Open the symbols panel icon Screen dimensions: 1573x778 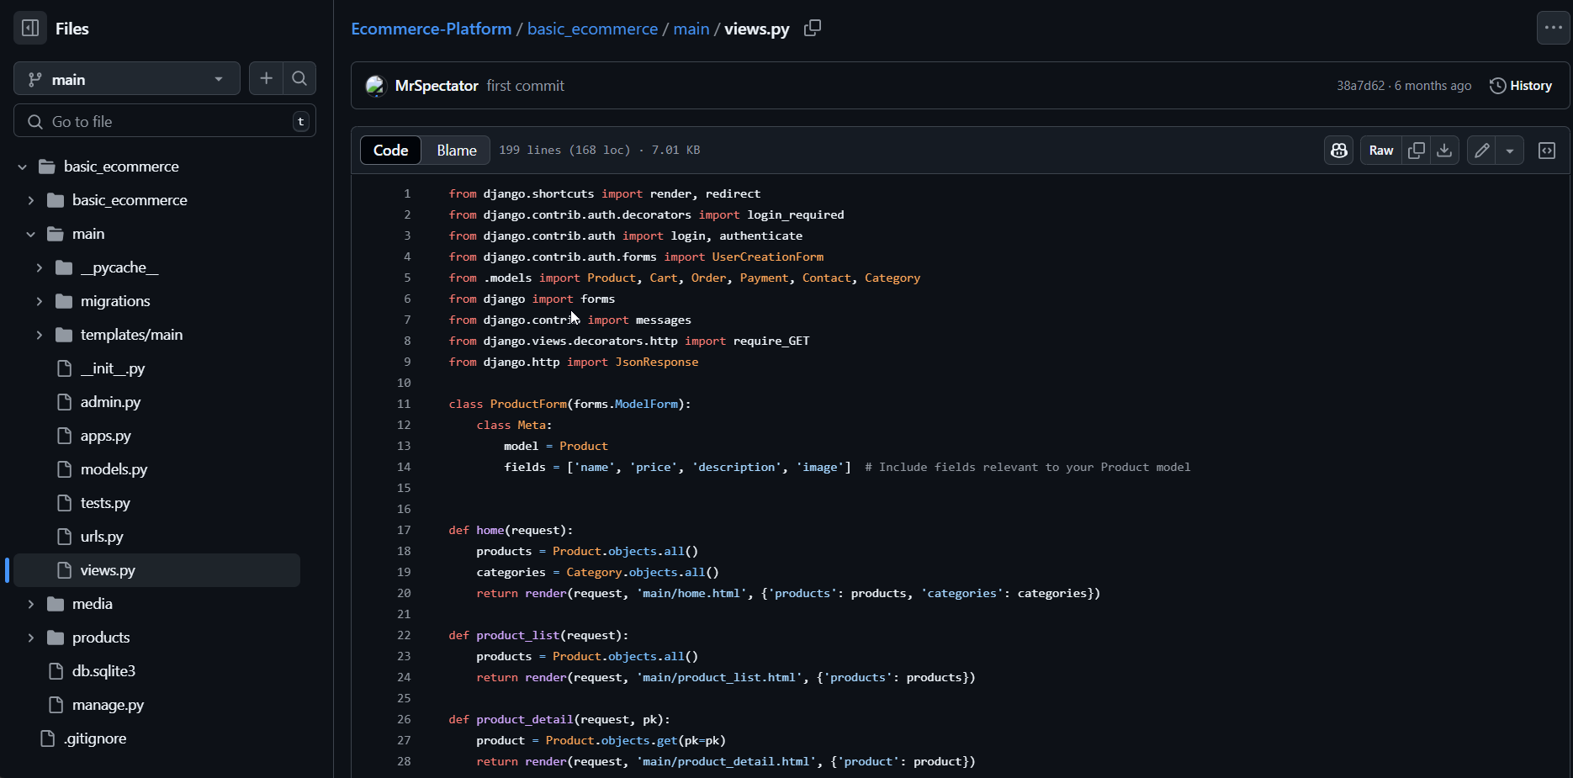click(1547, 151)
